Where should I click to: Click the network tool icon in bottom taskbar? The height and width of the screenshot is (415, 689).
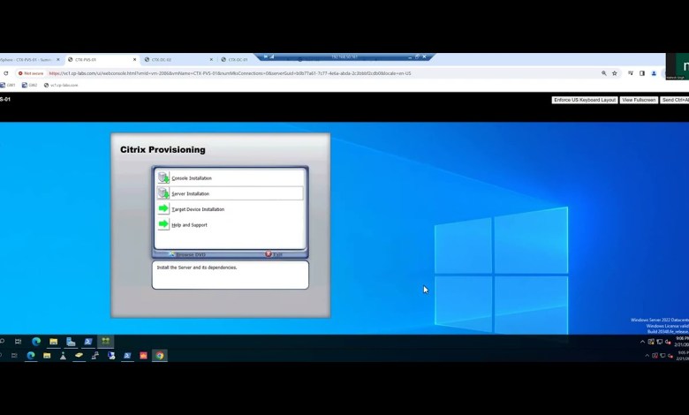[95, 356]
